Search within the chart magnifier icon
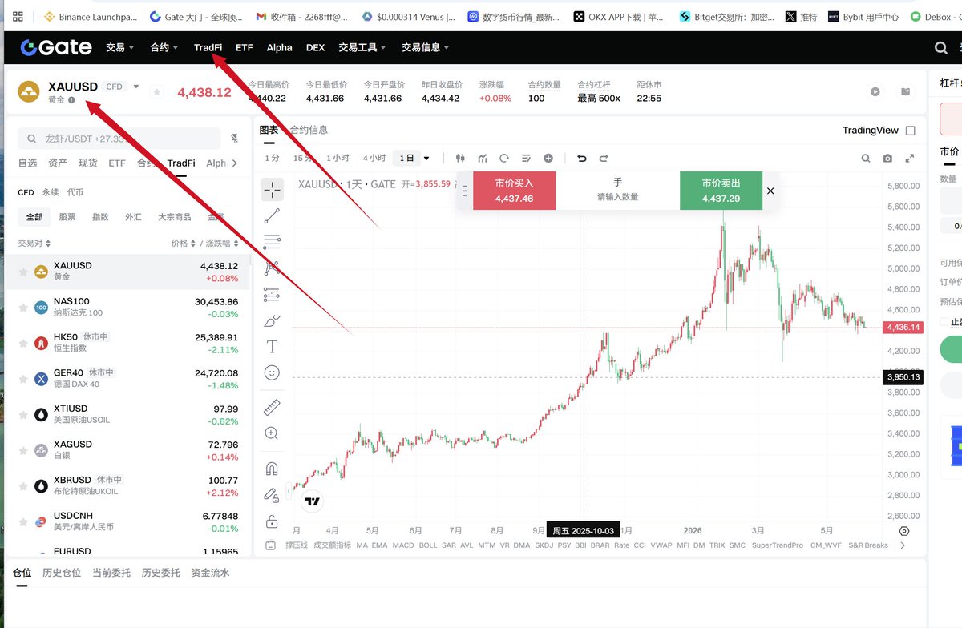962x628 pixels. (x=866, y=159)
